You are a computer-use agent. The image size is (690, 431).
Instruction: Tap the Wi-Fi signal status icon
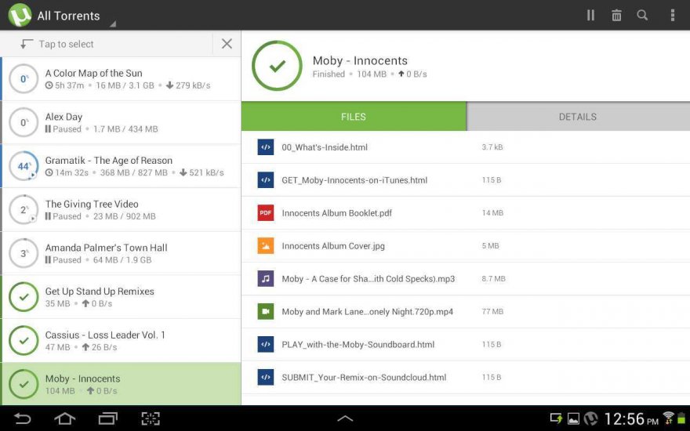click(x=668, y=418)
